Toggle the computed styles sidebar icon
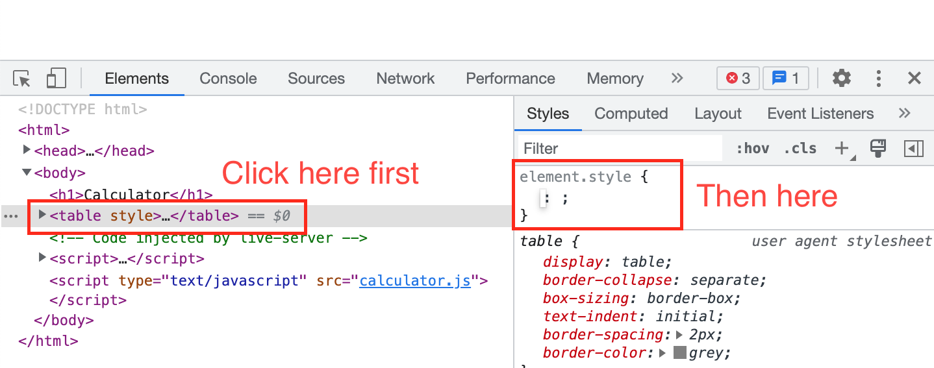This screenshot has width=934, height=368. 913,149
